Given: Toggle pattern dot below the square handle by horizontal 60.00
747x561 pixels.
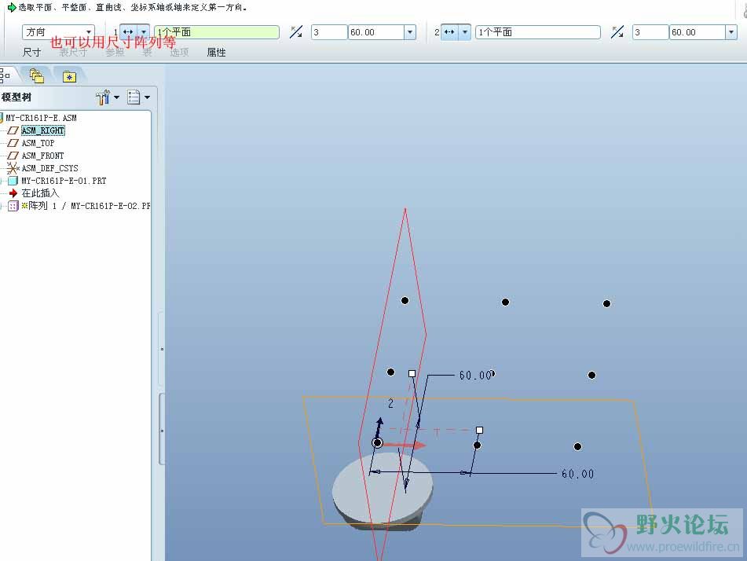Looking at the screenshot, I should pyautogui.click(x=477, y=445).
